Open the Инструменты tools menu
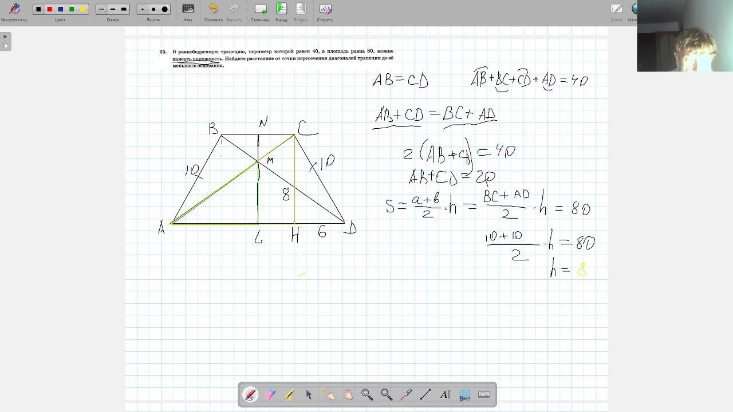Screen dimensions: 733x412 click(x=14, y=11)
